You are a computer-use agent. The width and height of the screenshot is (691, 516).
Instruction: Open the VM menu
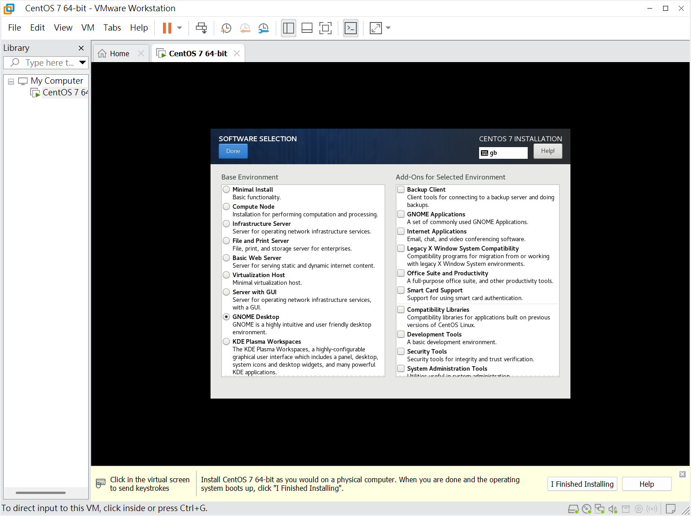pyautogui.click(x=88, y=28)
